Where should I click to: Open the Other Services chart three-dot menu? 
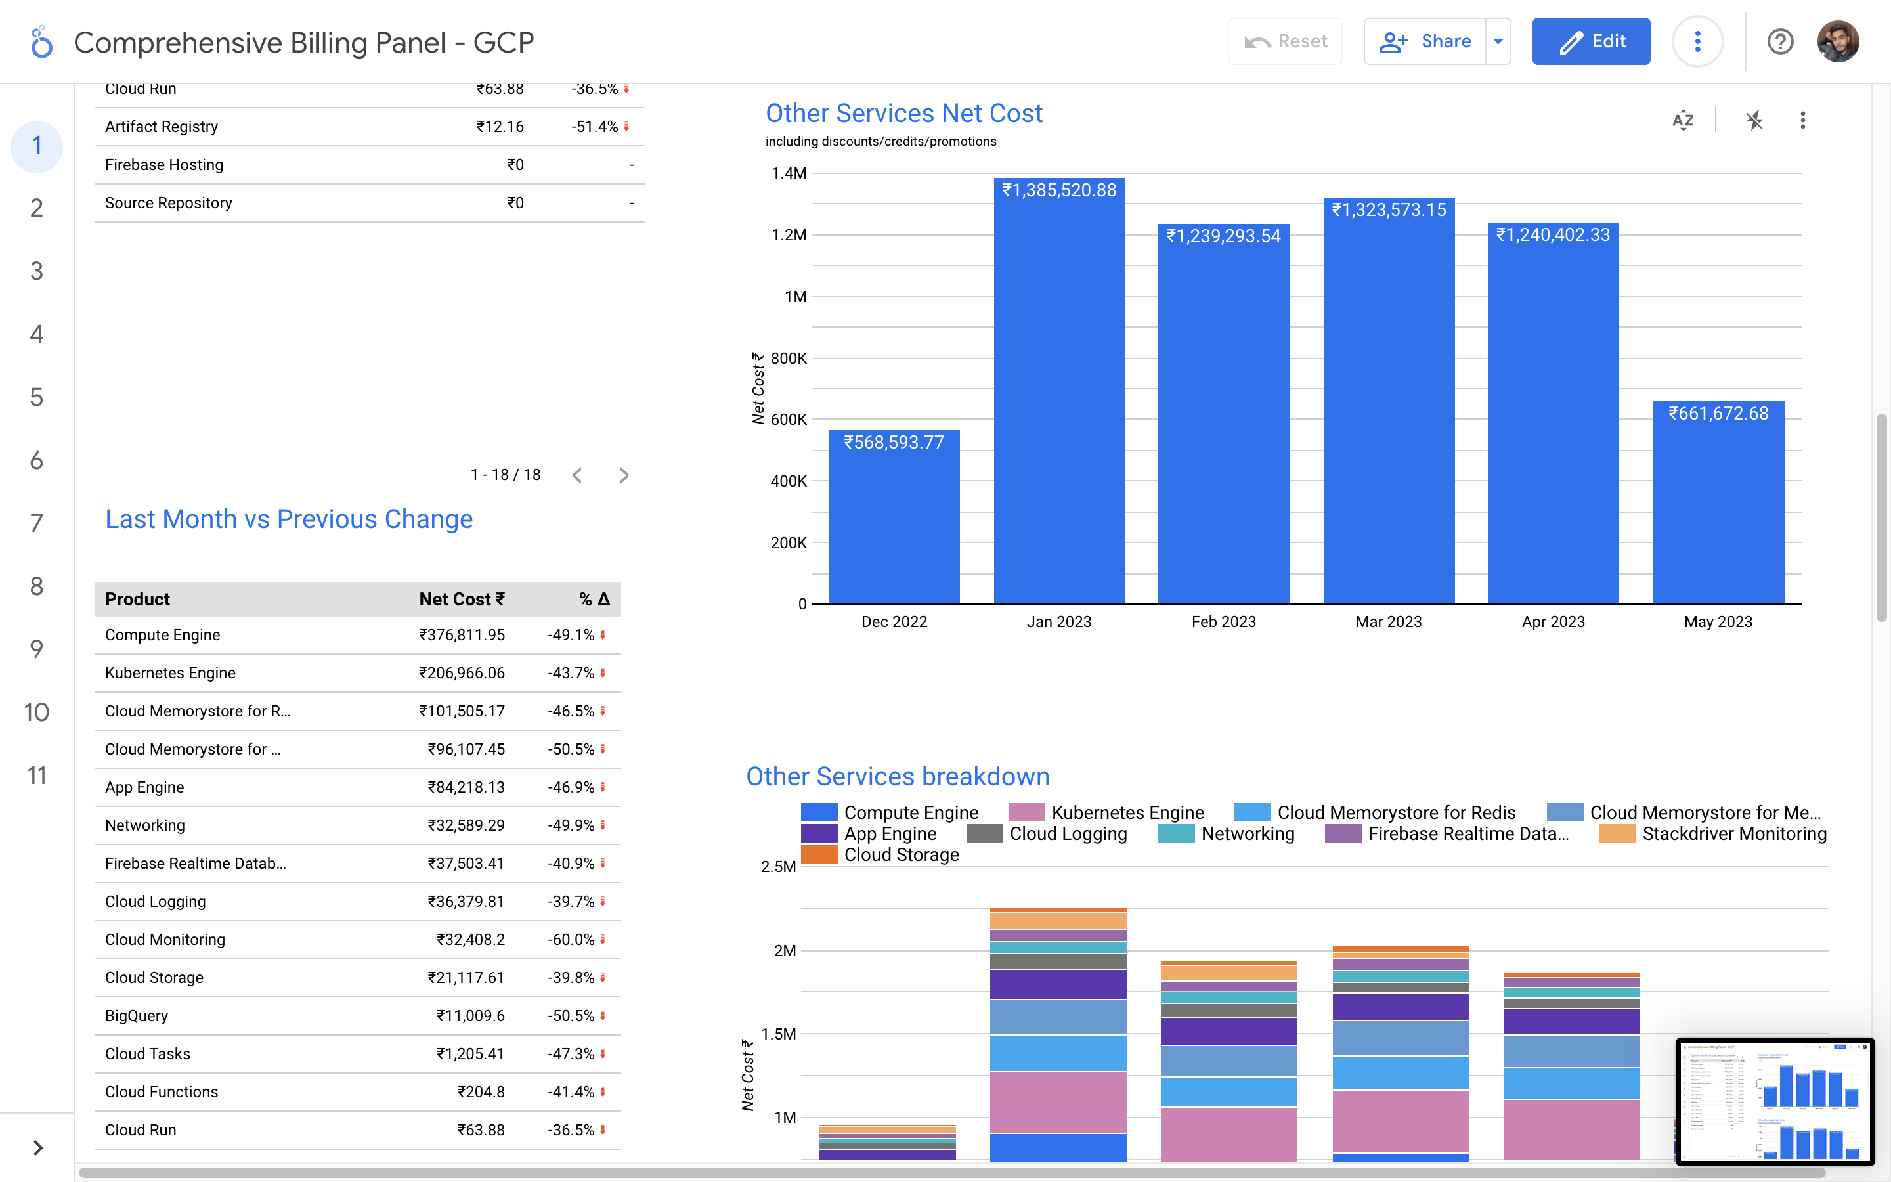click(1803, 120)
